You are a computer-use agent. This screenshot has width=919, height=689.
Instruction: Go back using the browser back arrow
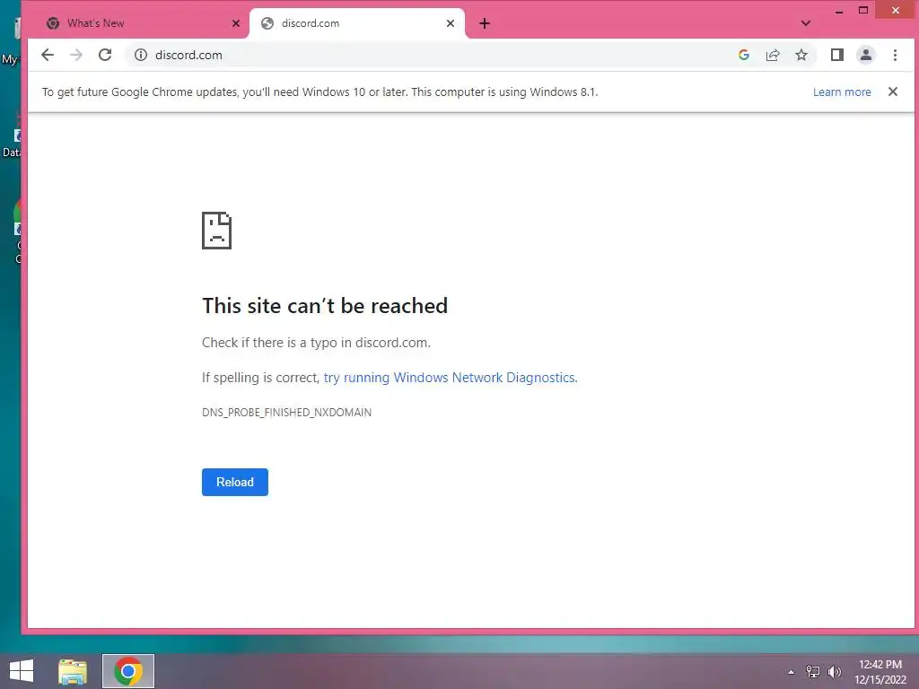tap(48, 55)
